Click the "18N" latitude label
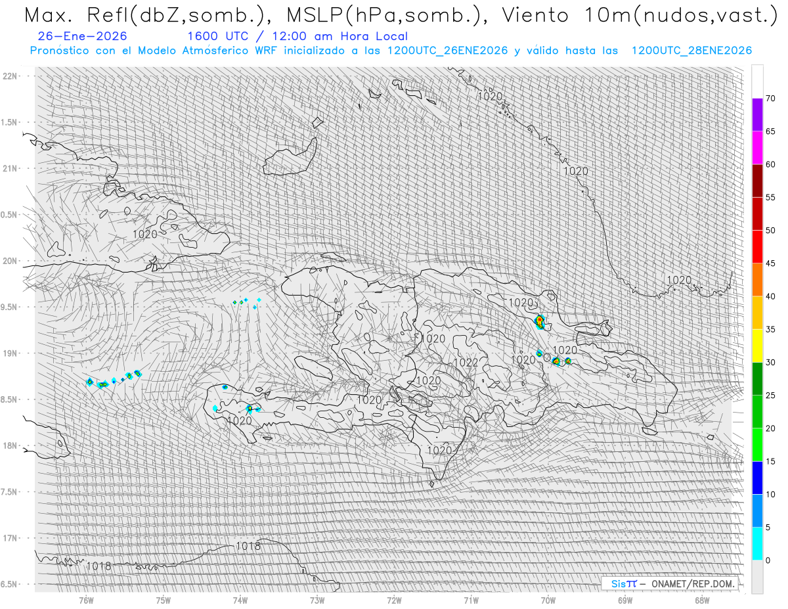This screenshot has height=609, width=788. pos(11,445)
